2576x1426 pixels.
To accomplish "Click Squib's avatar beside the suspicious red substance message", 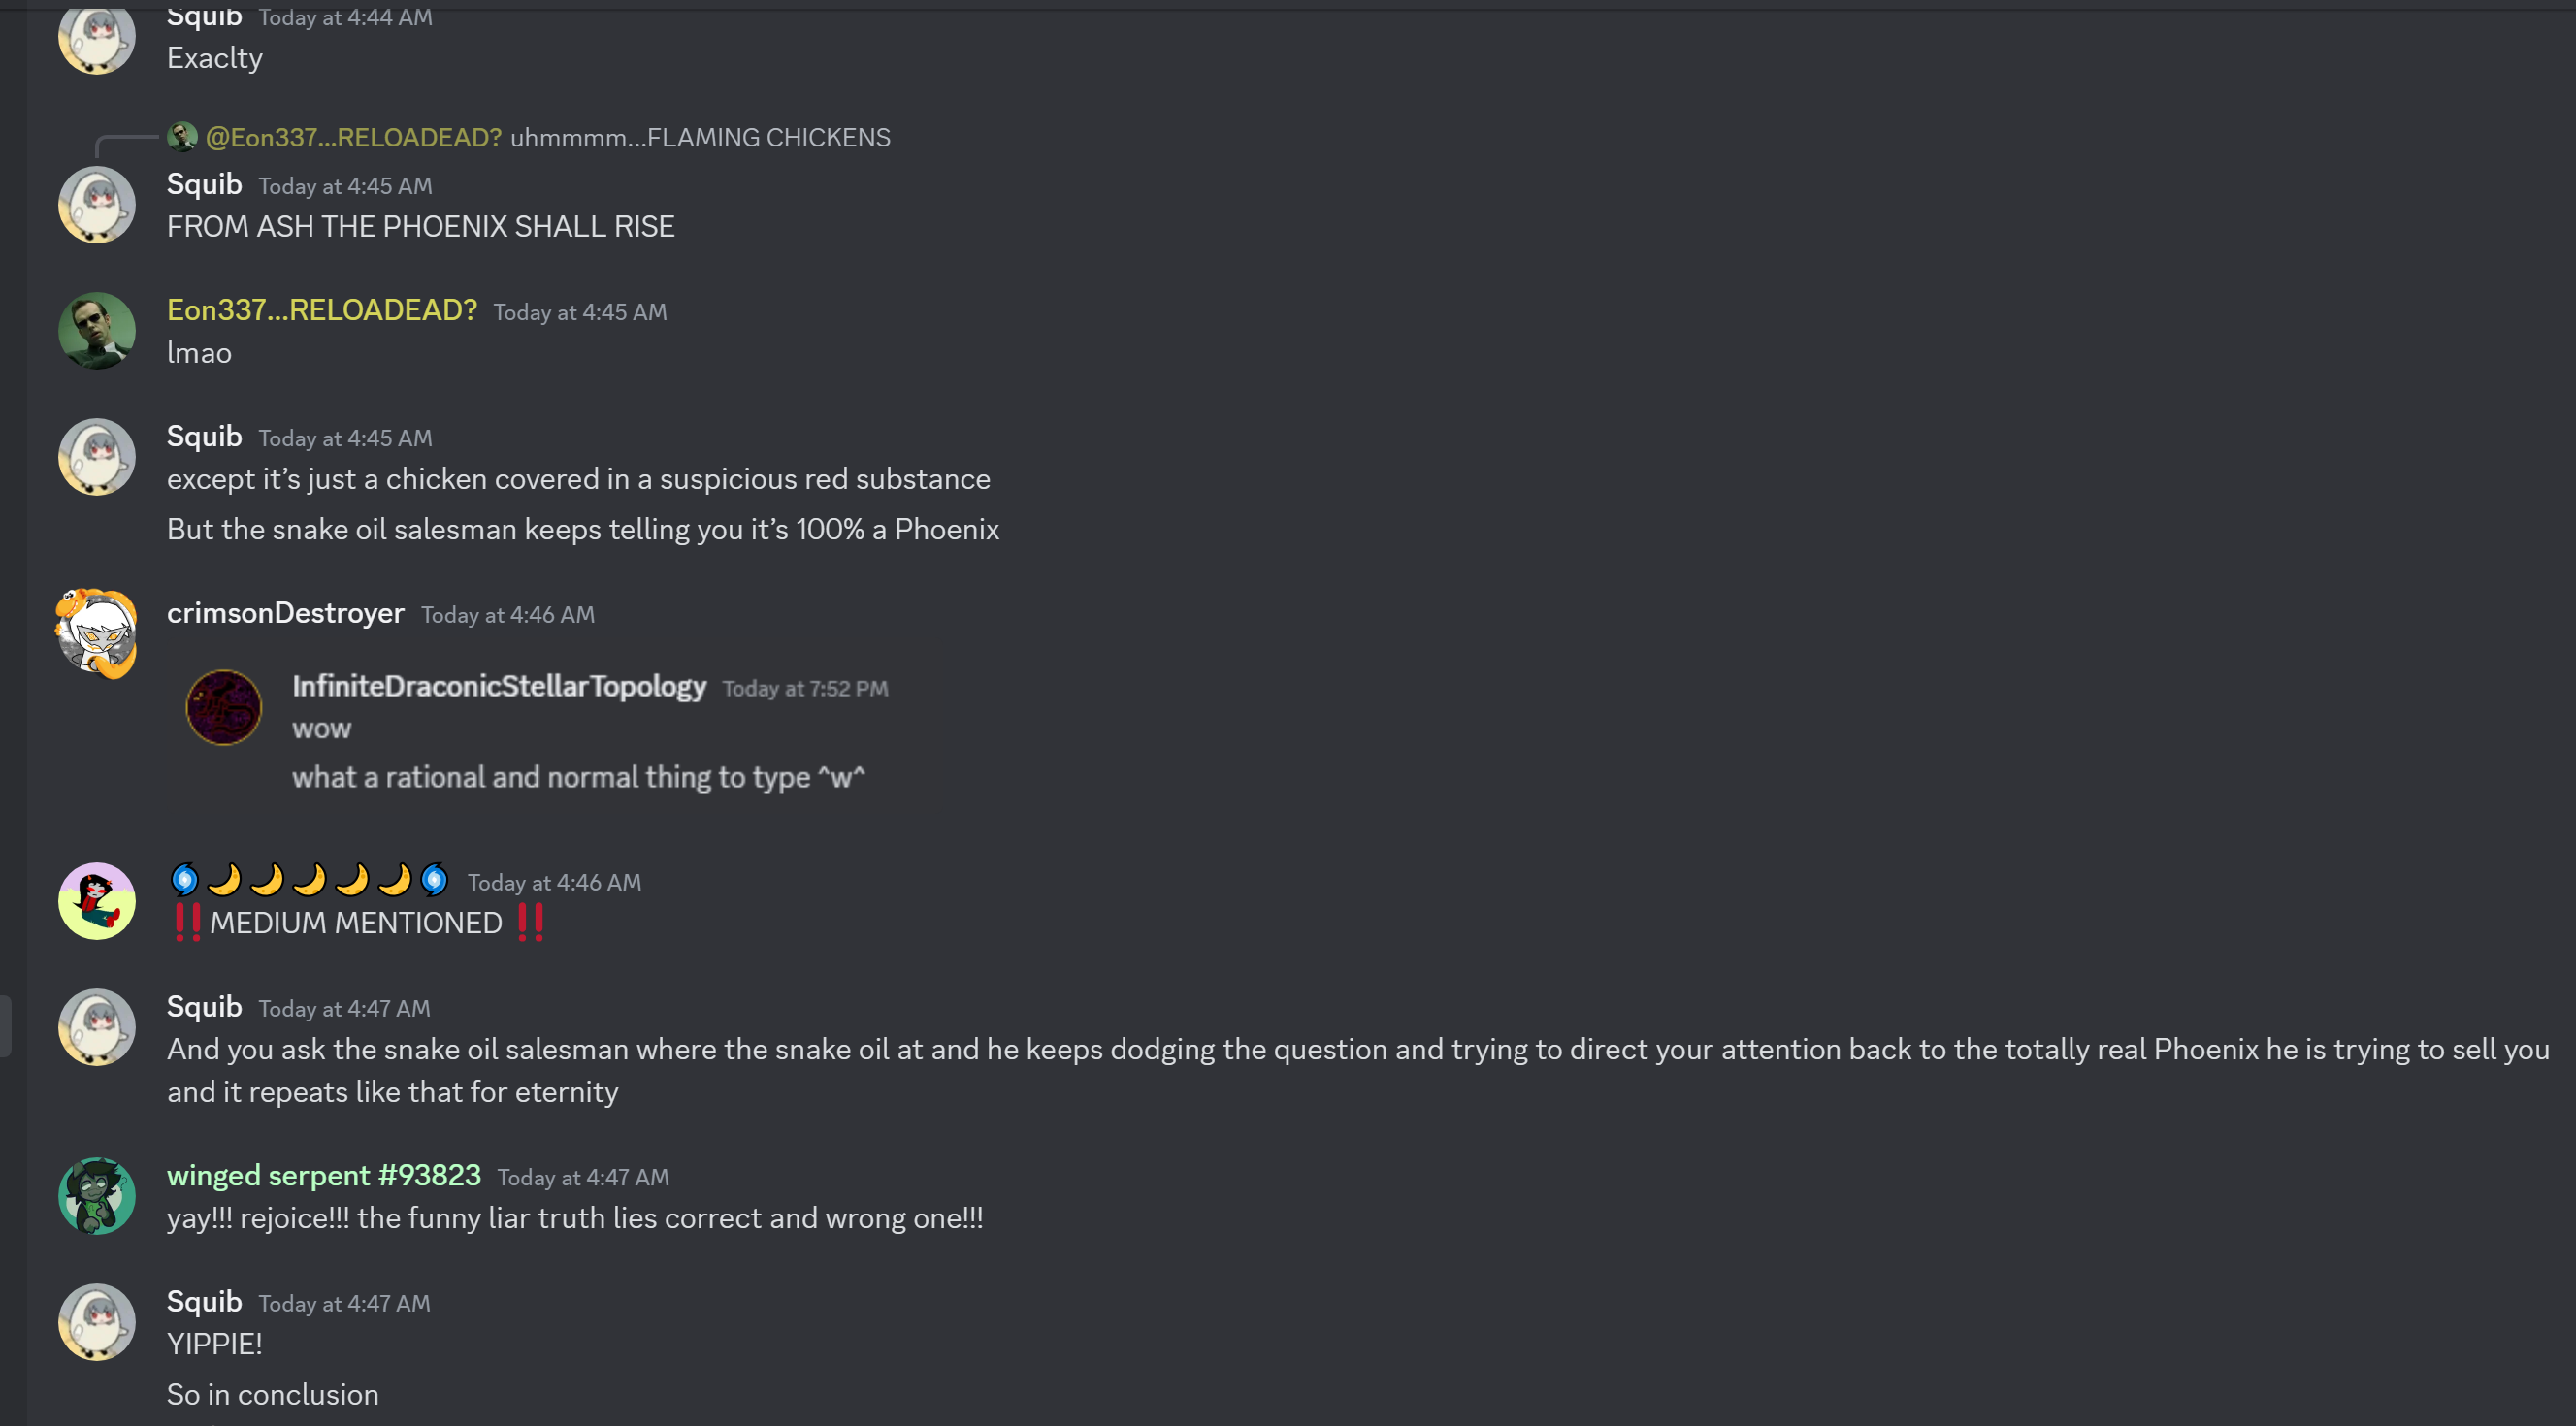I will point(96,457).
